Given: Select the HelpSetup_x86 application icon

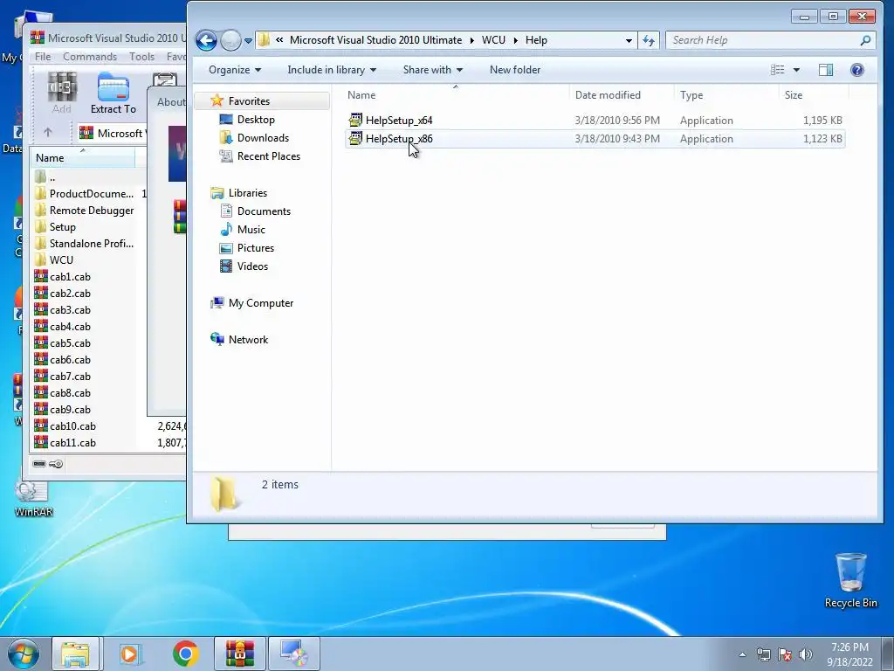Looking at the screenshot, I should [356, 139].
